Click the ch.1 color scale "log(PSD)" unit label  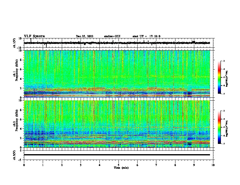click(227, 79)
